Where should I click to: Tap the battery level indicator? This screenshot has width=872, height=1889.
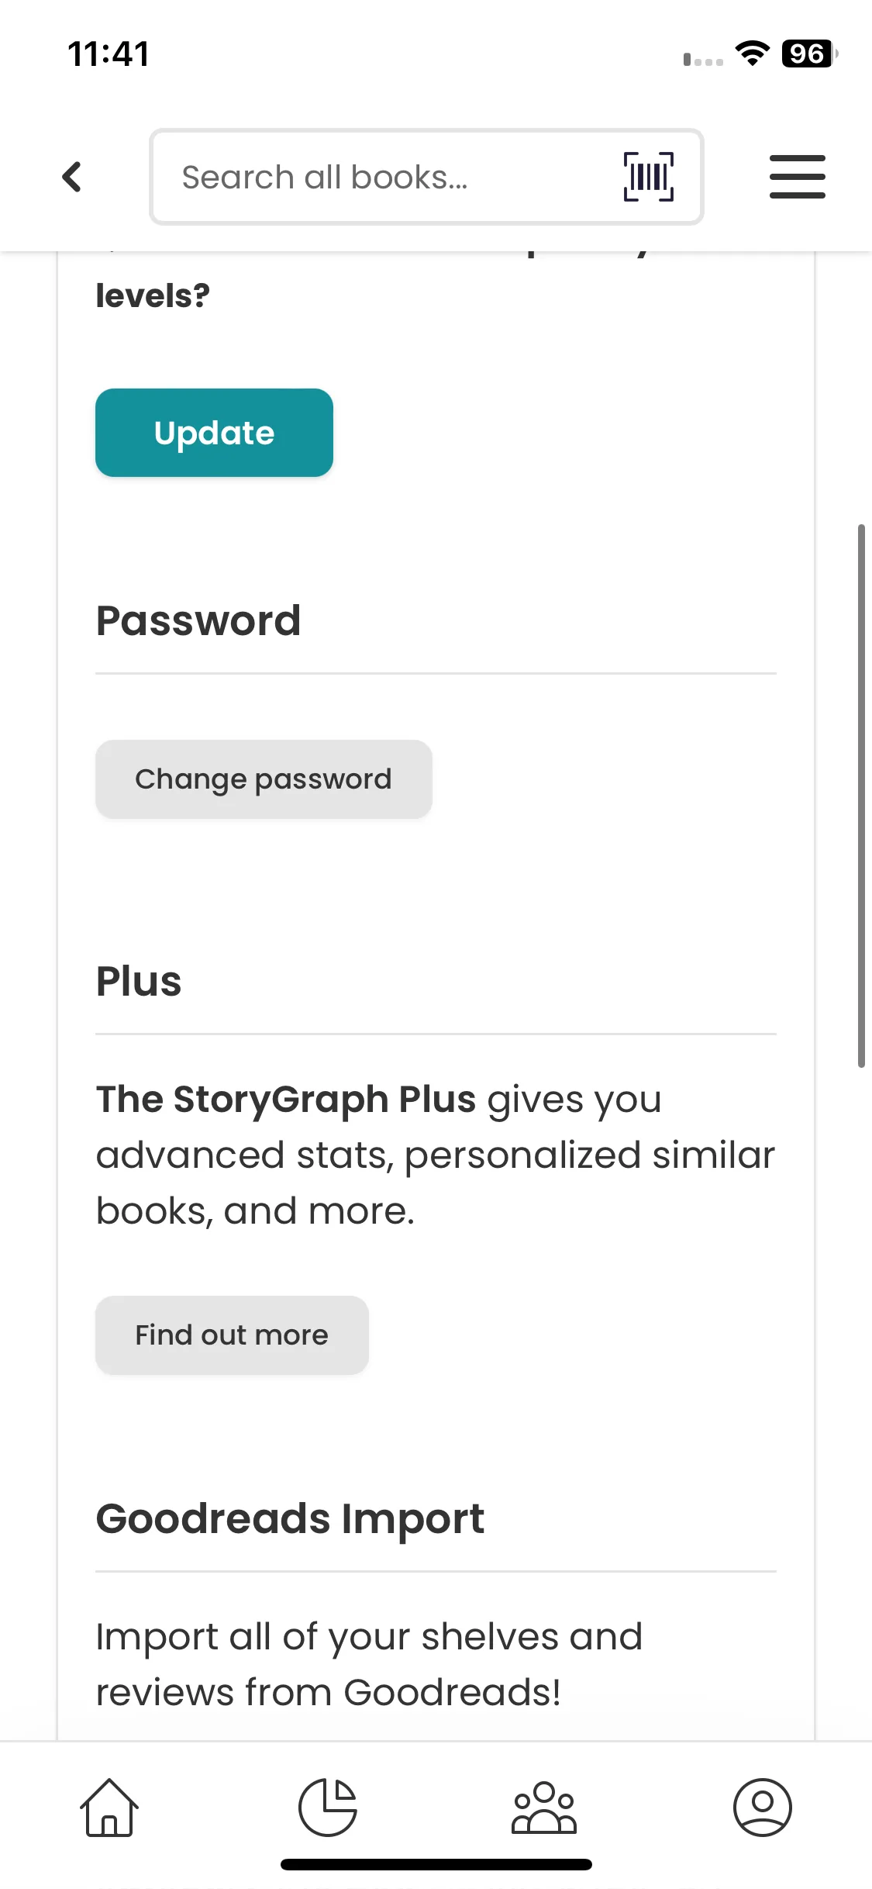coord(808,54)
